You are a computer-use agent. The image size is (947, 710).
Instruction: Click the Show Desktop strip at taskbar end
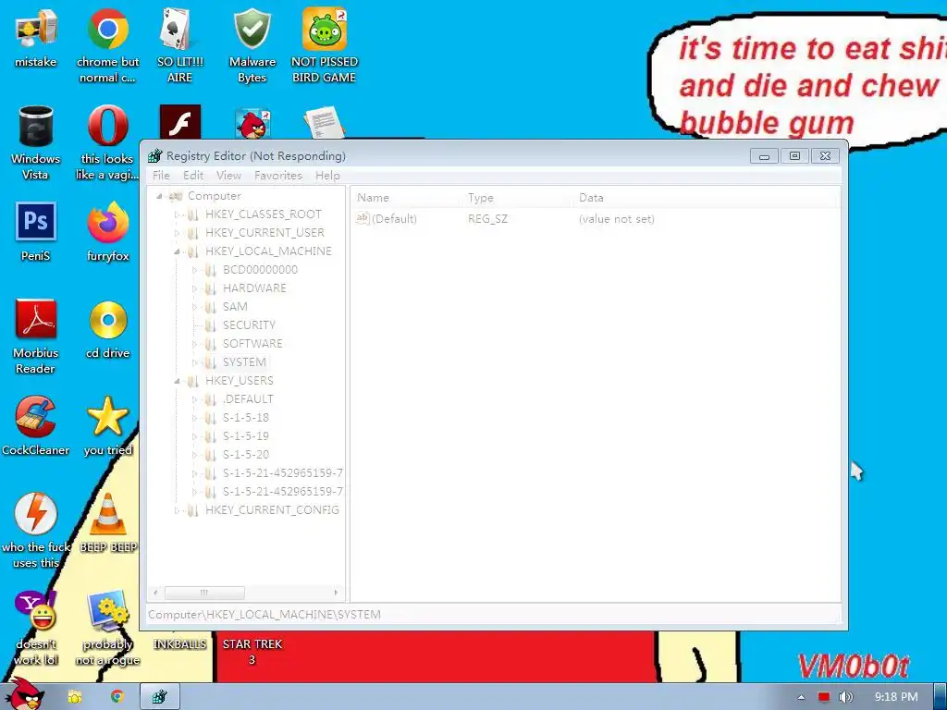tap(941, 697)
